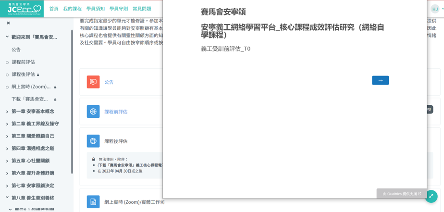The image size is (444, 212).
Task: Open the HJ user avatar menu
Action: tap(435, 9)
